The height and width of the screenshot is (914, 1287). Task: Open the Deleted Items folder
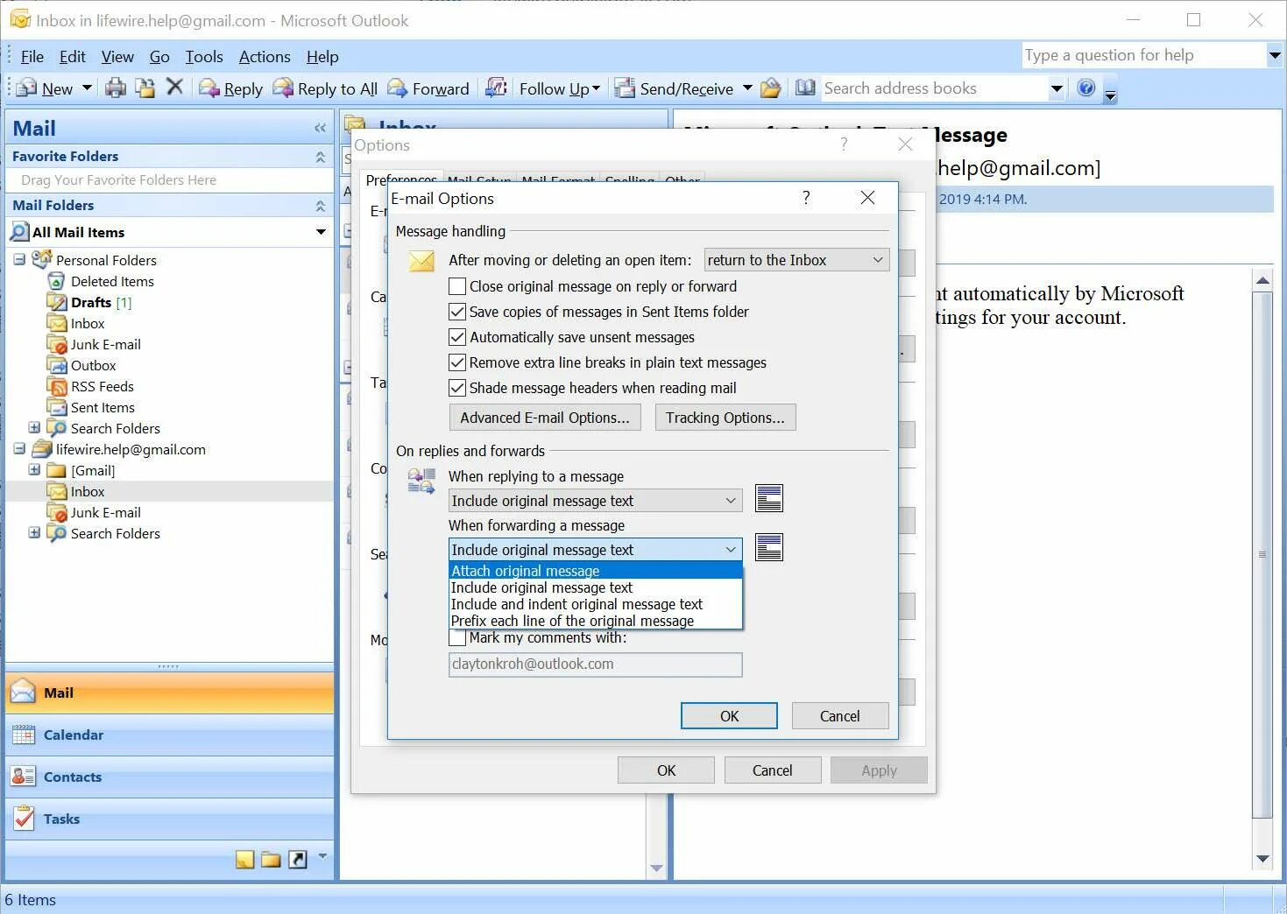(x=112, y=281)
